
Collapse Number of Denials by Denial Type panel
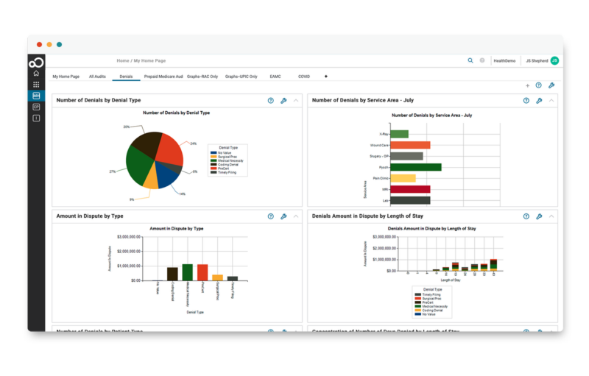click(x=296, y=101)
